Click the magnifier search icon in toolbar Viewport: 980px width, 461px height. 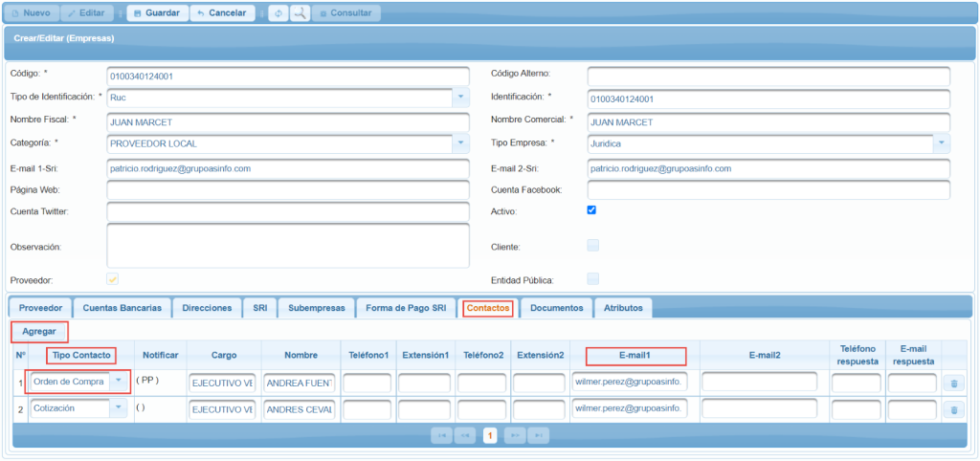pyautogui.click(x=300, y=13)
